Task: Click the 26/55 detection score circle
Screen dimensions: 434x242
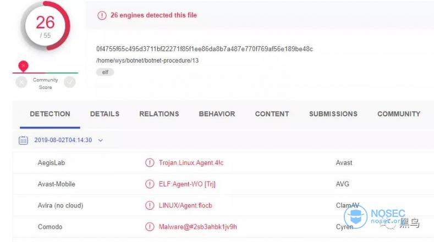Action: click(x=46, y=26)
